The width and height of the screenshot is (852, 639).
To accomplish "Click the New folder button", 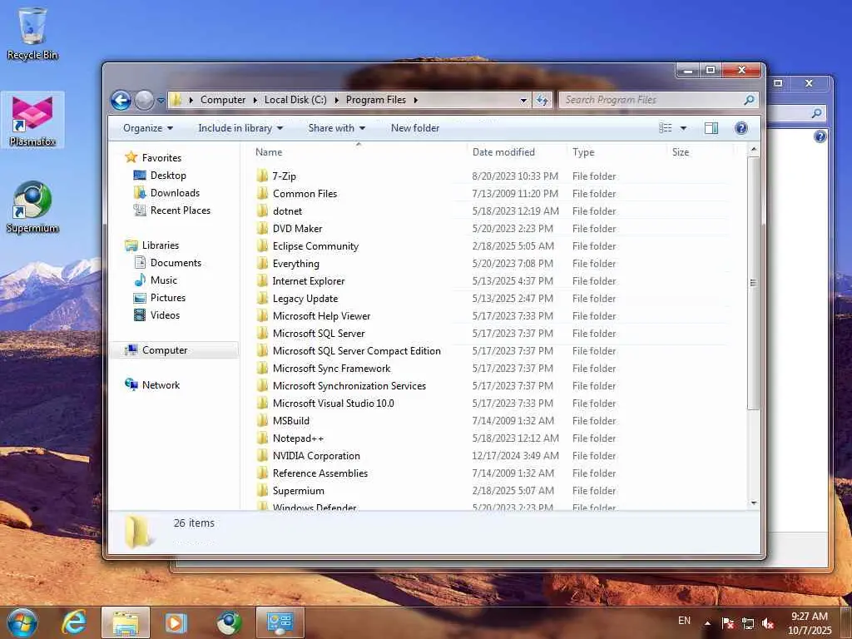I will 415,128.
